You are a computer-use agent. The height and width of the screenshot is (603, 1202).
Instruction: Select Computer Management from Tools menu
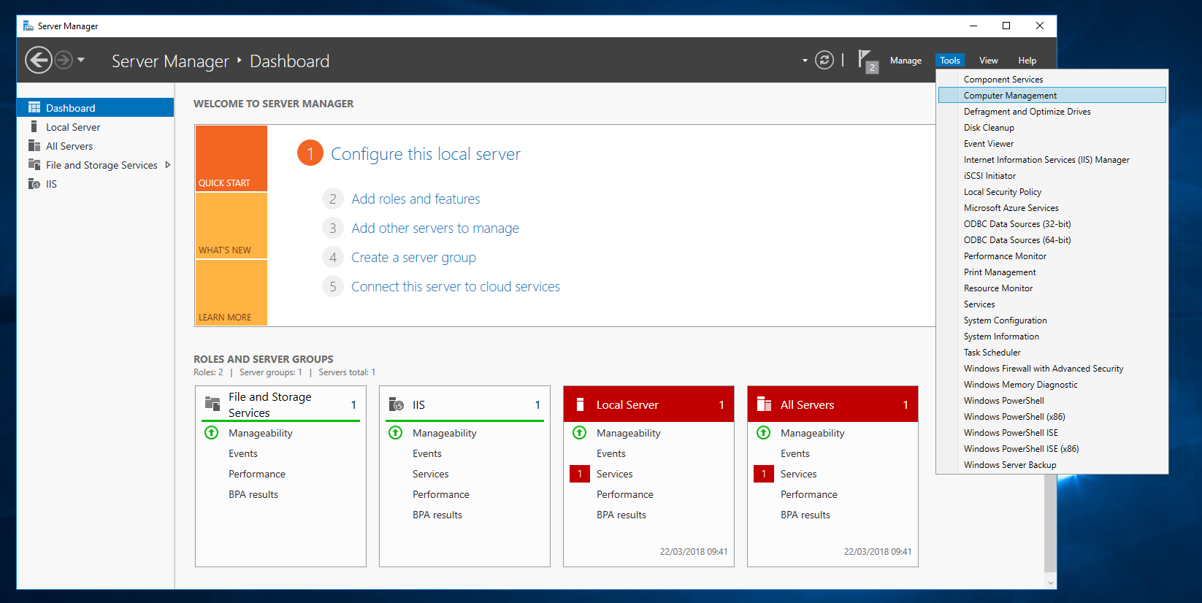[1052, 96]
